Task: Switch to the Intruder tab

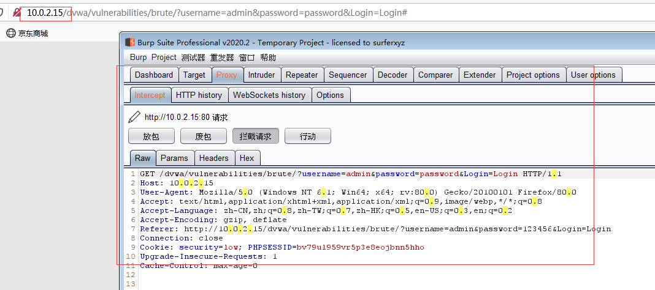Action: (x=261, y=75)
